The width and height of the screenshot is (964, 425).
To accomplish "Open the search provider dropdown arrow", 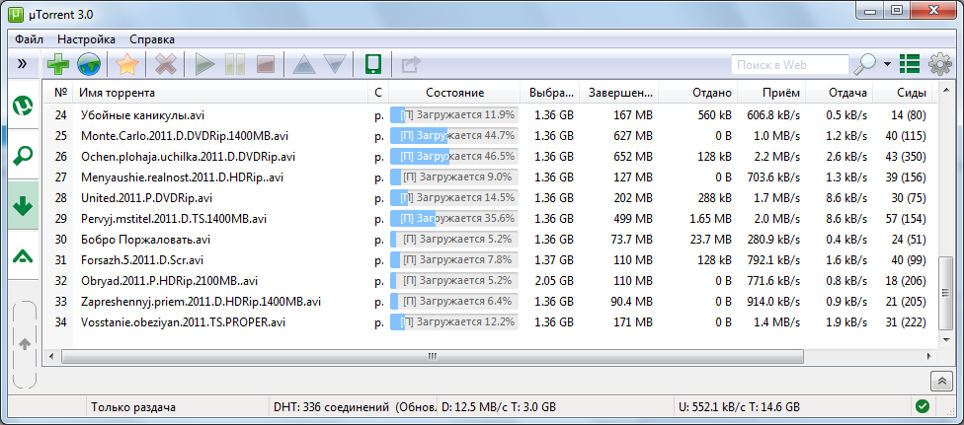I will pyautogui.click(x=887, y=65).
